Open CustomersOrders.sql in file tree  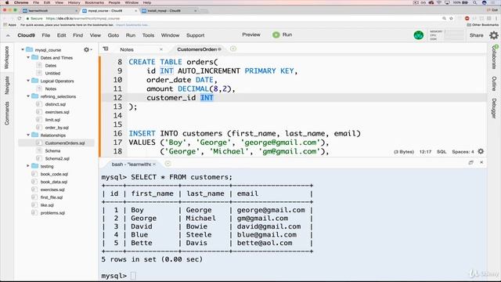click(65, 143)
